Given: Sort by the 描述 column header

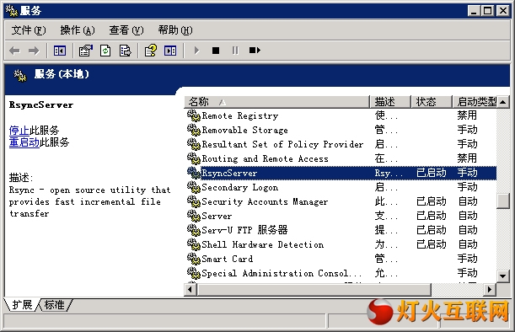Looking at the screenshot, I should [390, 102].
